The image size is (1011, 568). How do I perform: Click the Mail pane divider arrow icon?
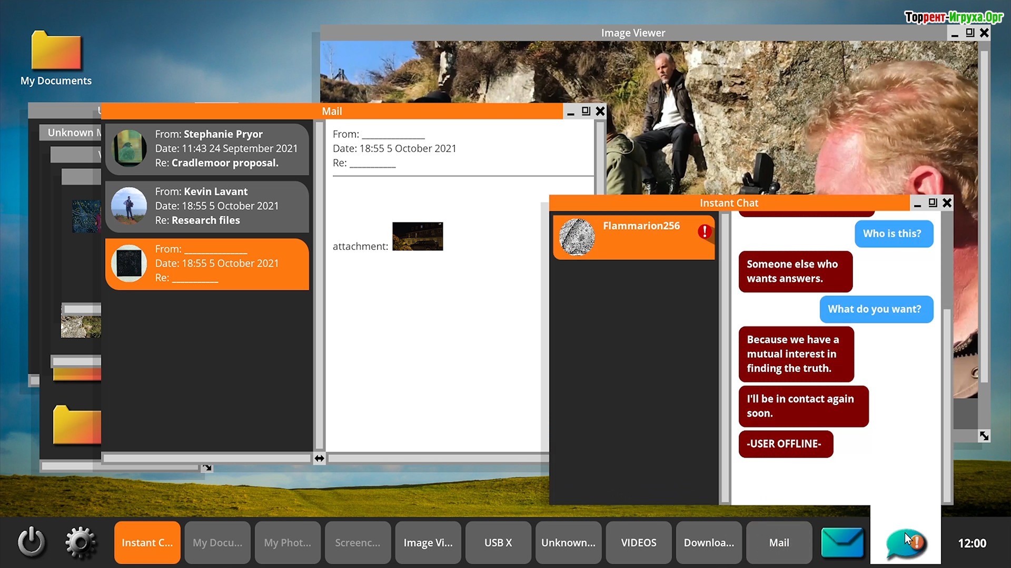click(x=319, y=458)
